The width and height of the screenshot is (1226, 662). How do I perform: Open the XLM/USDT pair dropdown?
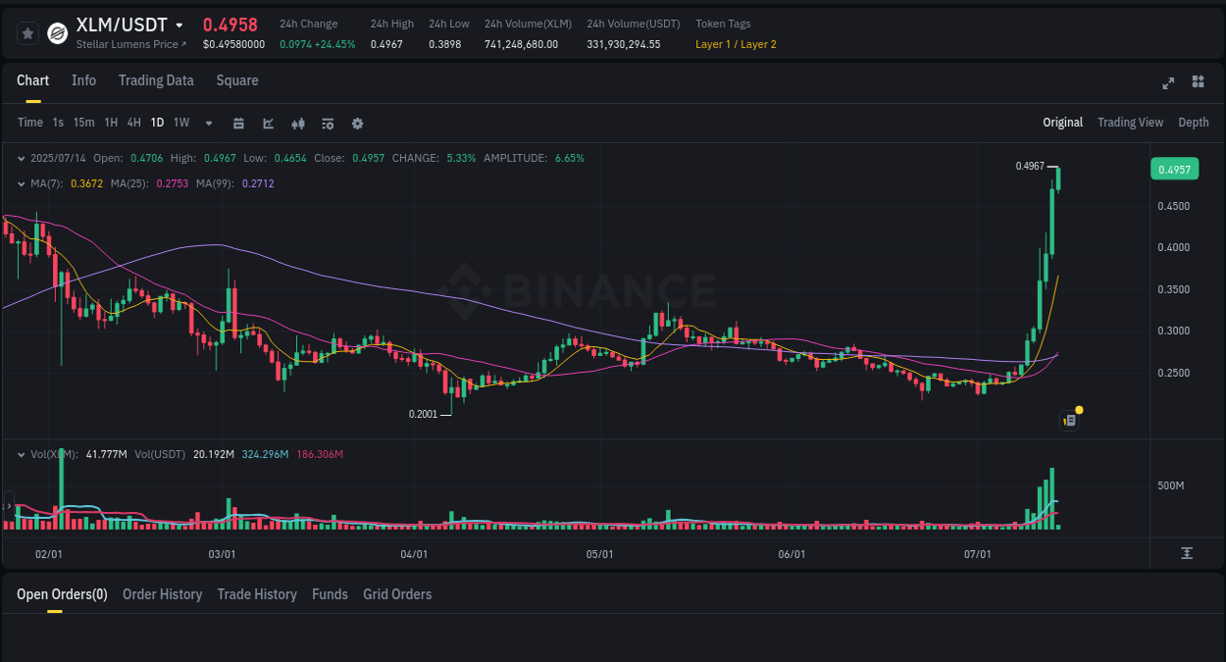179,25
